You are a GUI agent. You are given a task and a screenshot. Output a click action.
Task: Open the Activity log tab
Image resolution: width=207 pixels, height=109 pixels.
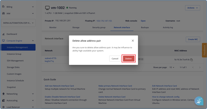click(x=168, y=27)
